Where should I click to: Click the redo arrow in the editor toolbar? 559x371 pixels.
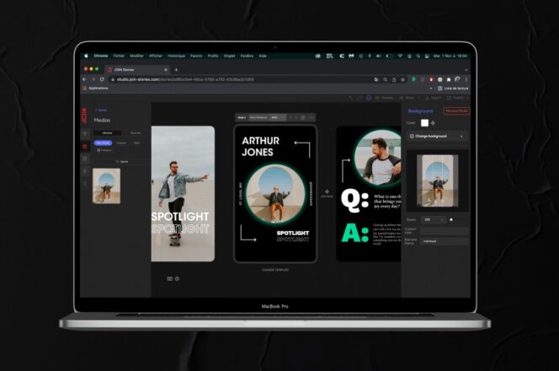click(359, 98)
